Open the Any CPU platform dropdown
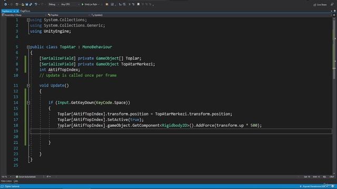Viewport: 337px width, 189px height. 70,4
